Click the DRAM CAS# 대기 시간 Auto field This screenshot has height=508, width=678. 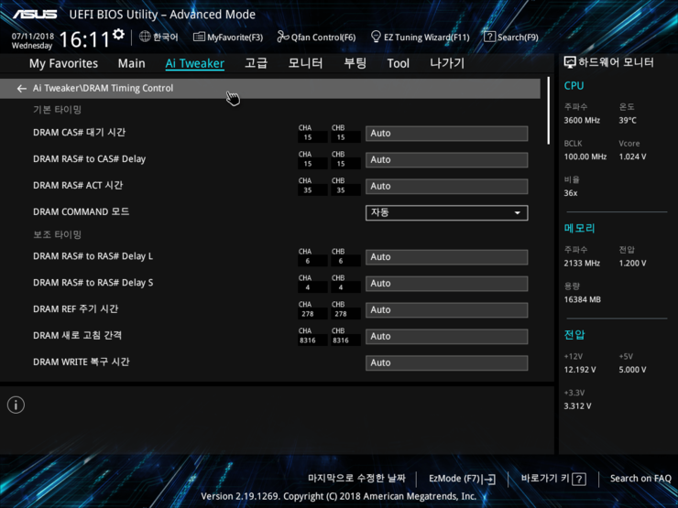pyautogui.click(x=447, y=134)
